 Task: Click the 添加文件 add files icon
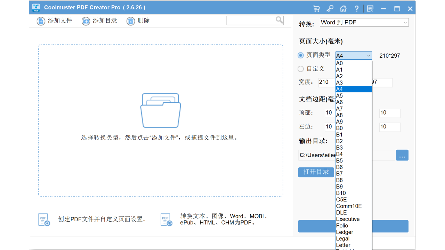tap(41, 21)
